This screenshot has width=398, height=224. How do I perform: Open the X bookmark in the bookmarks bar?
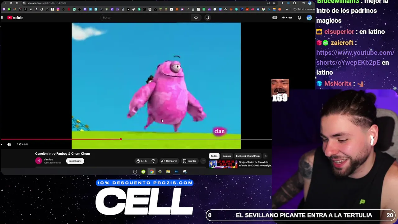(x=20, y=9)
